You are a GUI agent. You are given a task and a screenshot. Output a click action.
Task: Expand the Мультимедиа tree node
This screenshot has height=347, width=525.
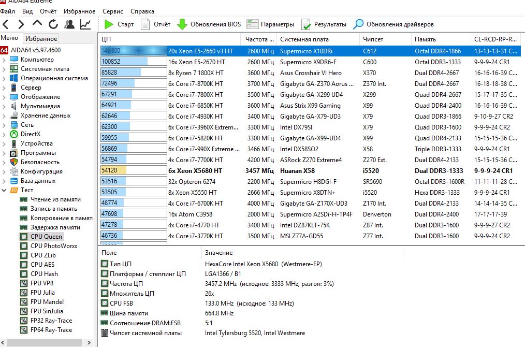(4, 107)
